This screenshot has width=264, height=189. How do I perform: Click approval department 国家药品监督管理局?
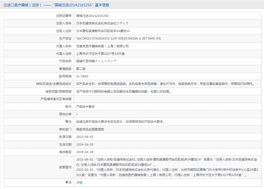pos(90,129)
